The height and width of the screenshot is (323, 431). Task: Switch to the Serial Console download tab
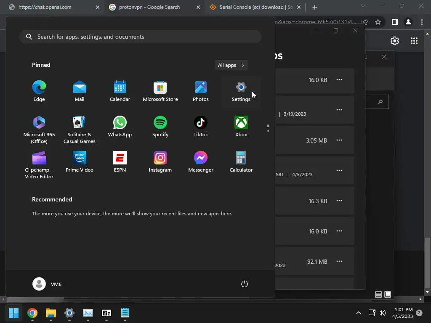coord(256,7)
